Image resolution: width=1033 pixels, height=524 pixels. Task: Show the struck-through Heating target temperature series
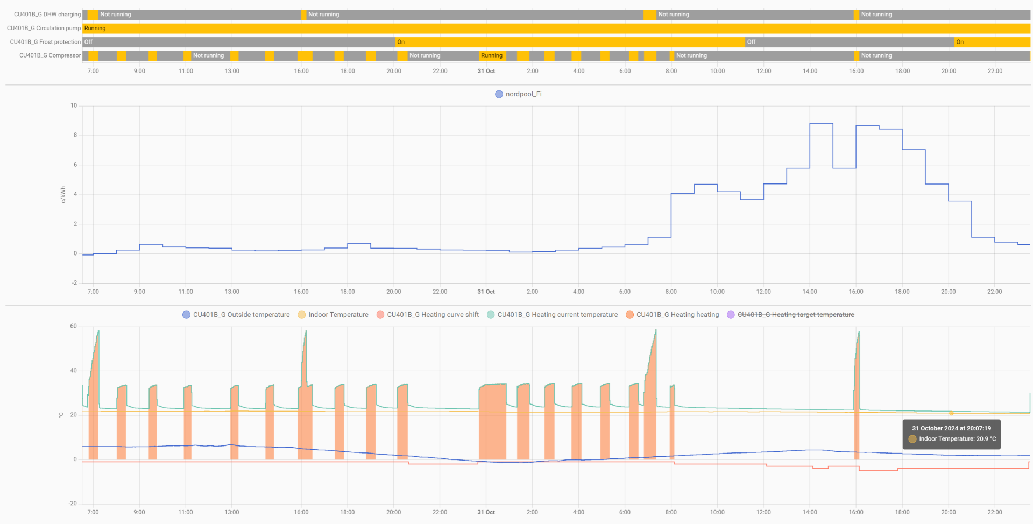[x=795, y=315]
